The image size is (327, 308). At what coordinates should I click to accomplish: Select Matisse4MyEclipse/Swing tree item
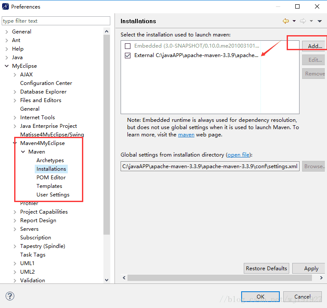click(52, 135)
